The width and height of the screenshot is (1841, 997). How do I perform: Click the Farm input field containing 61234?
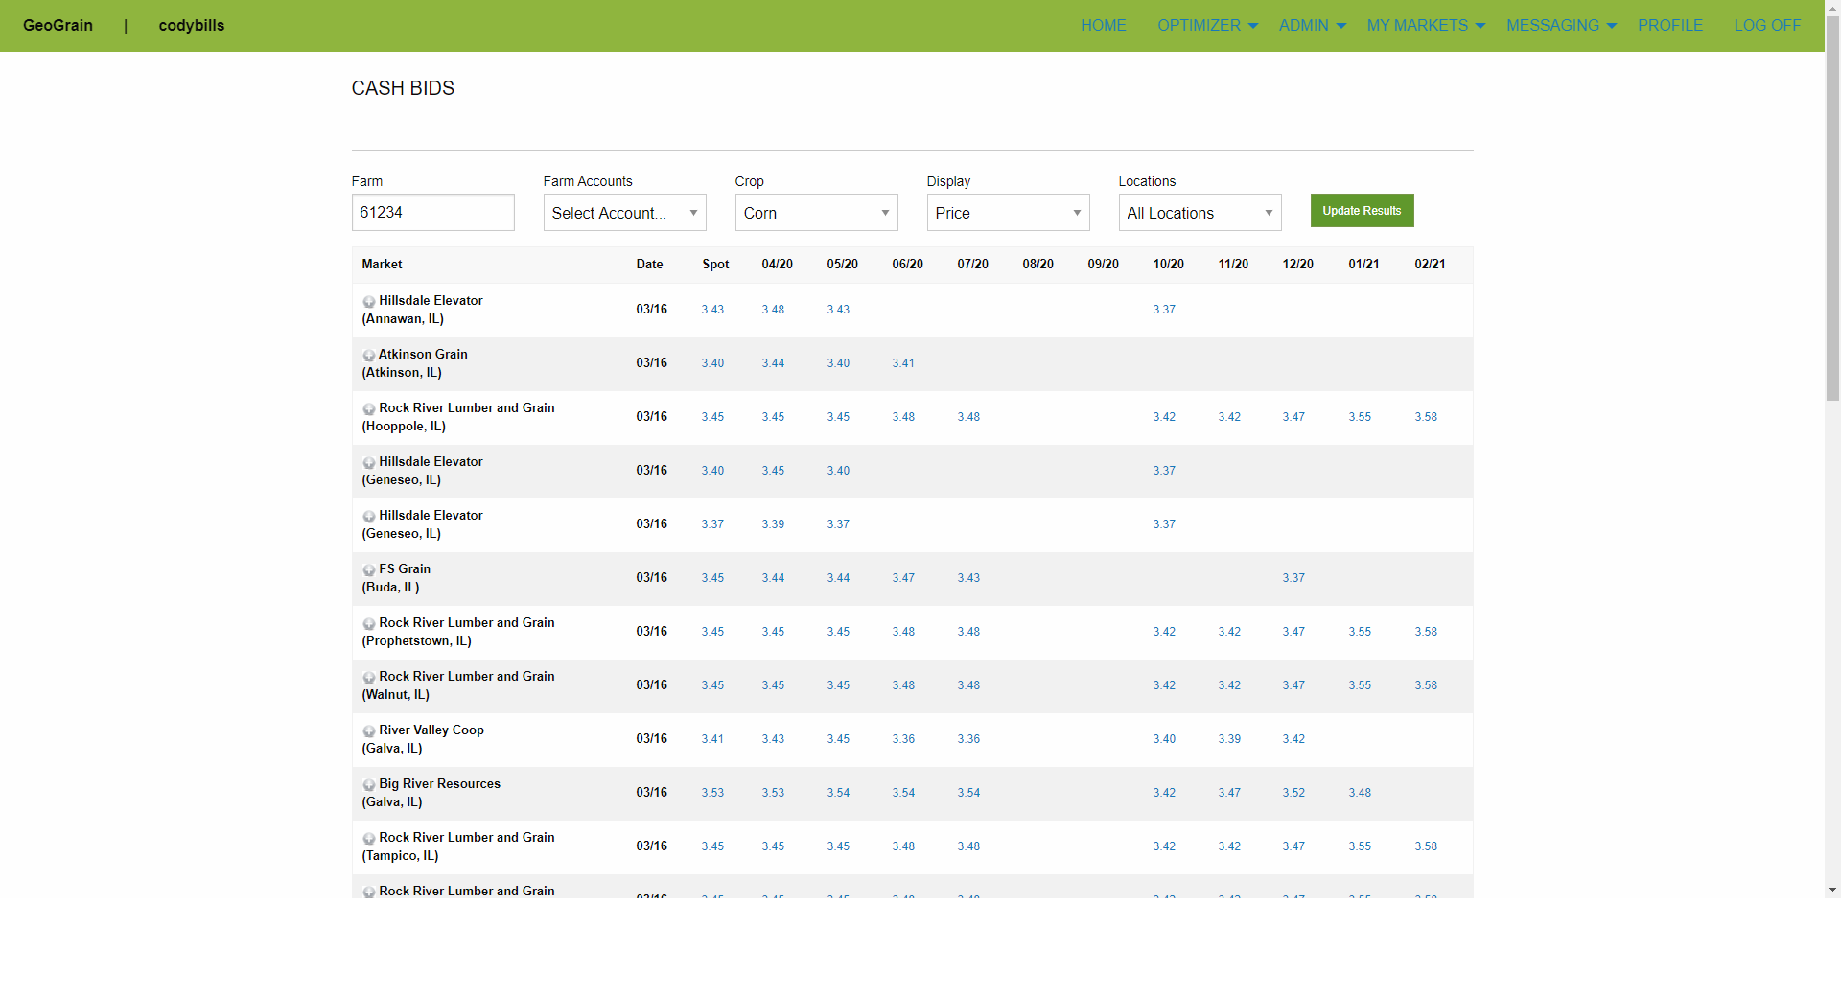pos(432,213)
